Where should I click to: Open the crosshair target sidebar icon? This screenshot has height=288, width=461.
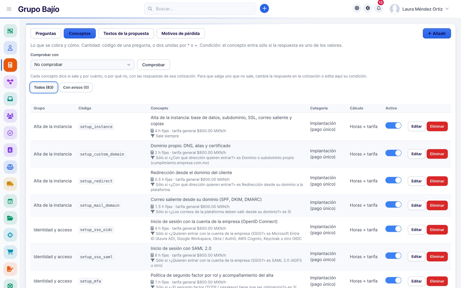[10, 235]
